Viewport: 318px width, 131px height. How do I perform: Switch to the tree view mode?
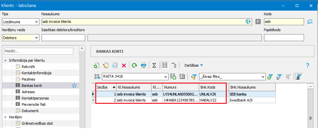coord(173,65)
